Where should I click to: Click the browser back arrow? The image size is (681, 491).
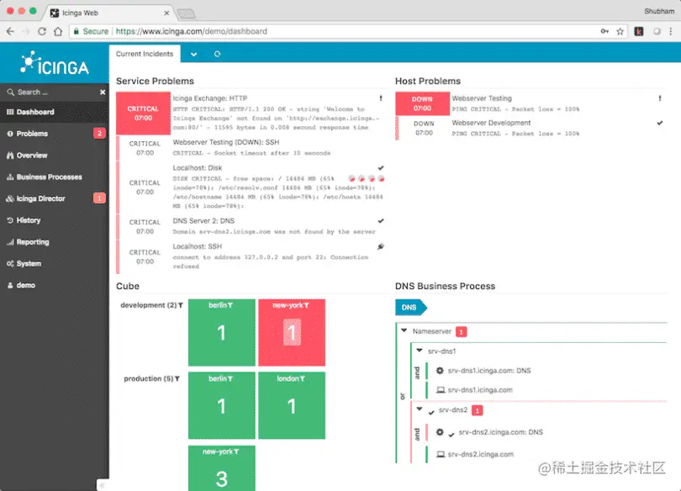(x=11, y=31)
